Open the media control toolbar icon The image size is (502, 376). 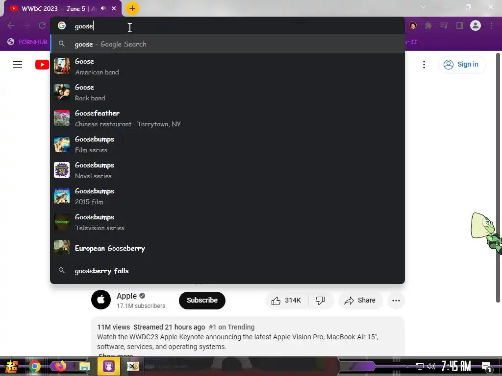[444, 25]
